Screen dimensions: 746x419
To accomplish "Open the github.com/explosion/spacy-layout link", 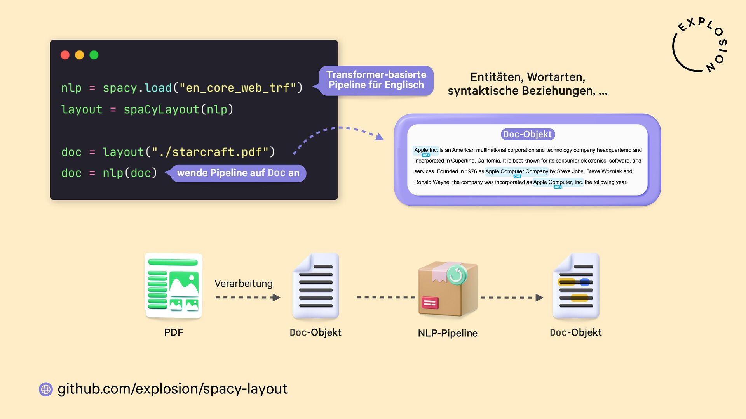I will point(173,389).
